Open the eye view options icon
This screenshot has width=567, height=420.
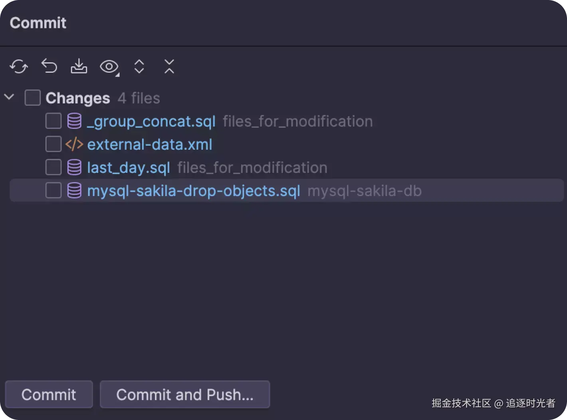coord(109,66)
